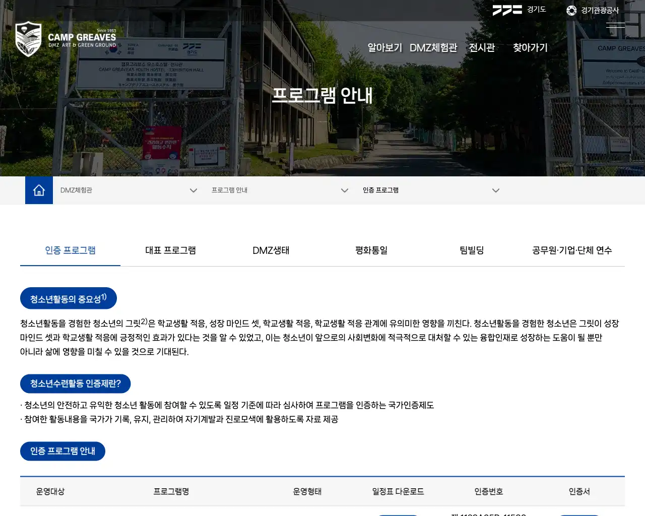Open the 찾아가기 menu
This screenshot has width=645, height=516.
pos(530,47)
